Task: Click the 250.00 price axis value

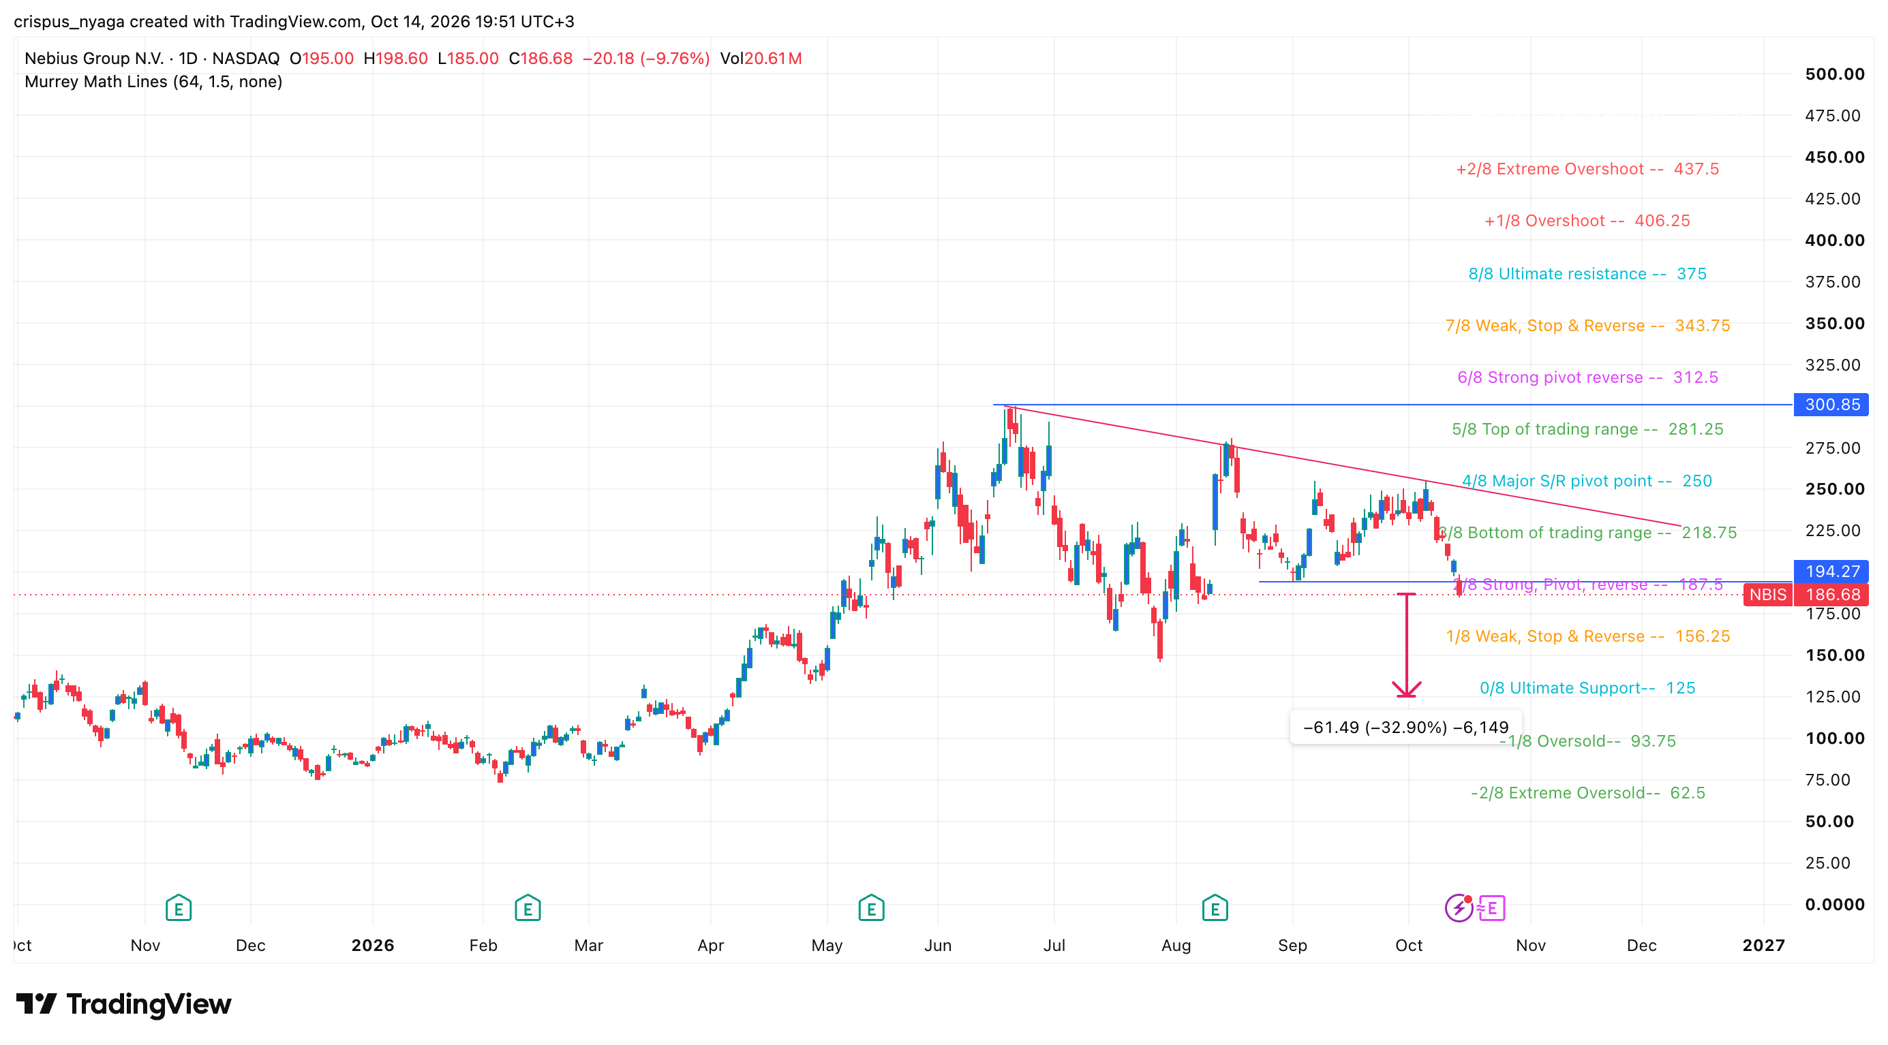Action: 1835,489
